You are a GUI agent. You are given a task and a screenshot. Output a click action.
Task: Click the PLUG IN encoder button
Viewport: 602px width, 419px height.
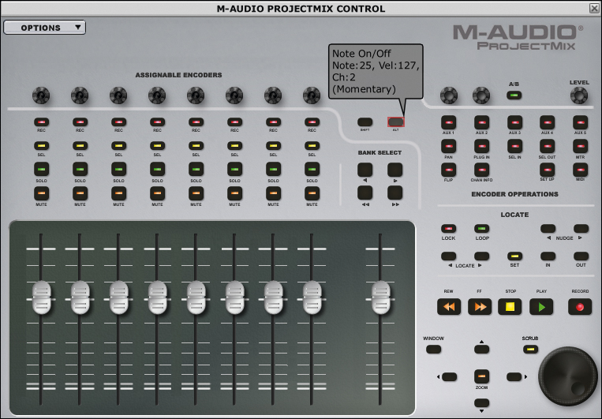481,146
